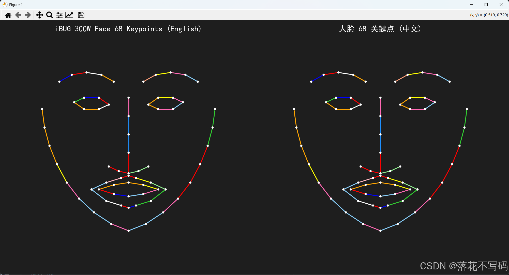Click the Chinese 人脸 68 关键点 title
Image resolution: width=509 pixels, height=275 pixels.
point(380,29)
